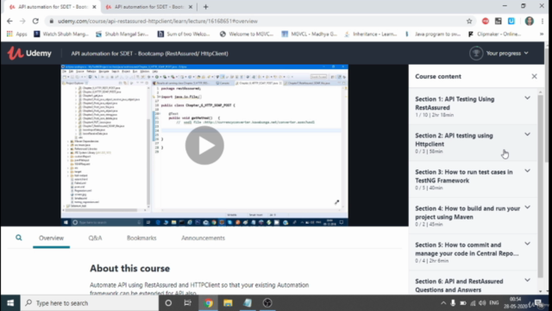The width and height of the screenshot is (552, 311).
Task: Click the course title in header
Action: tap(149, 54)
